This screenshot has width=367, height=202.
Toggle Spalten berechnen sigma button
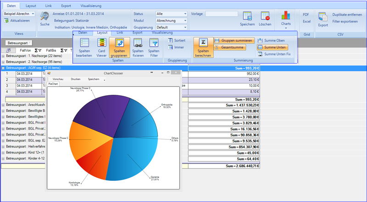(x=203, y=48)
